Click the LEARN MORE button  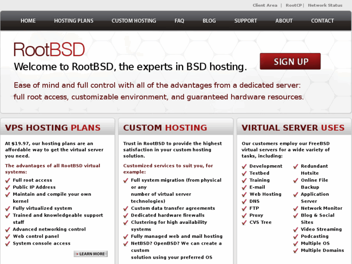[91, 254]
